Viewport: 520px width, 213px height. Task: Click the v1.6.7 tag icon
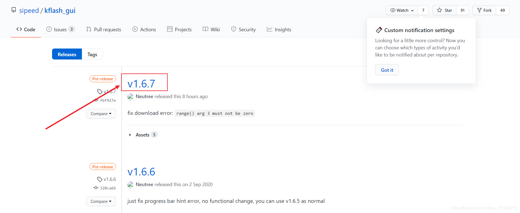100,91
